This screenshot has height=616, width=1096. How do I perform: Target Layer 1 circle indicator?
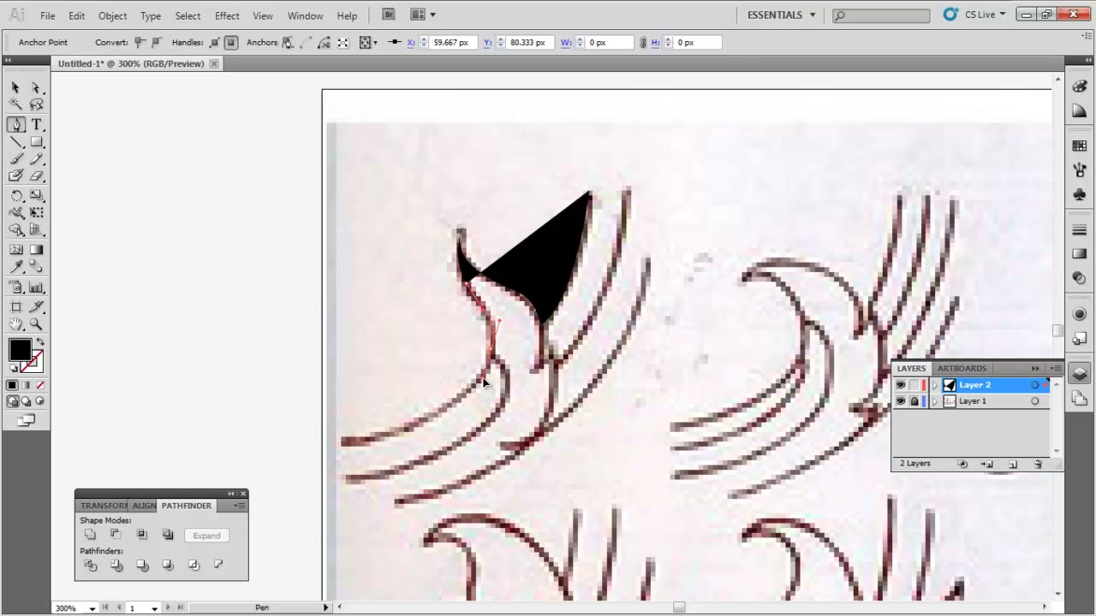pyautogui.click(x=1035, y=401)
